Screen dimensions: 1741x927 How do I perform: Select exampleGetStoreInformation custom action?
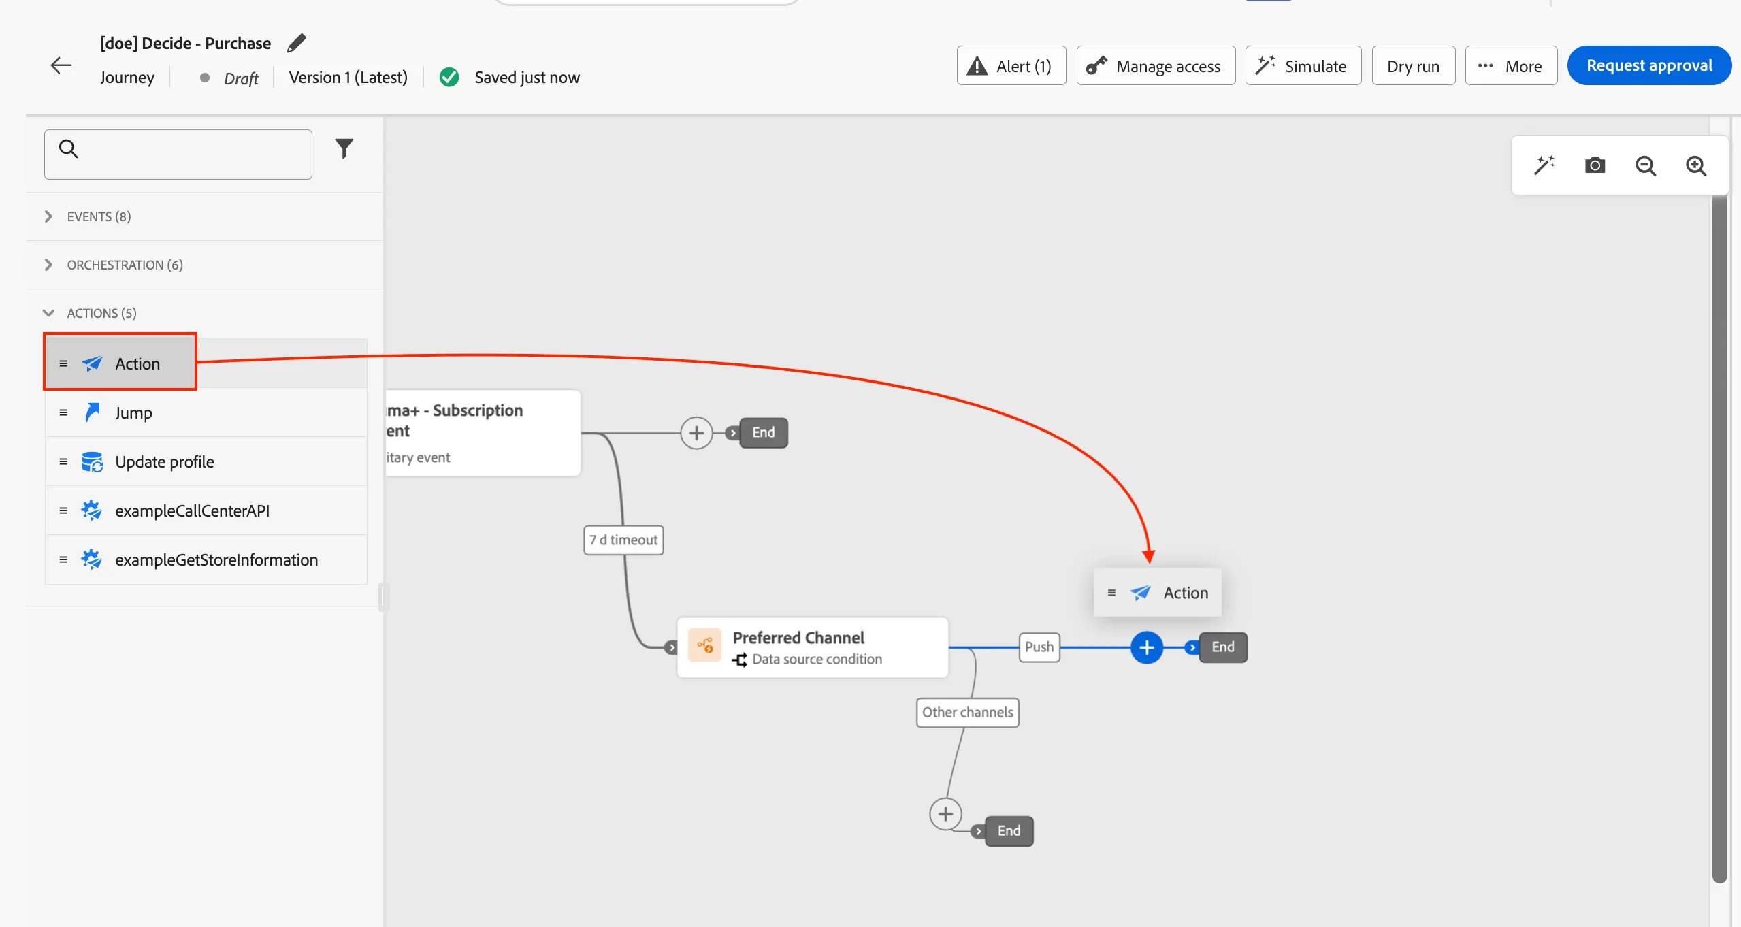[206, 559]
